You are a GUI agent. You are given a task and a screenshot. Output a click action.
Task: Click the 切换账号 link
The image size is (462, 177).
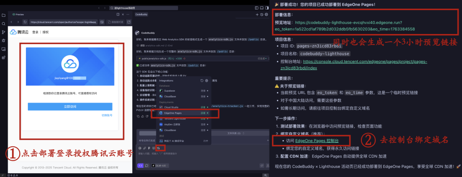pos(107,115)
